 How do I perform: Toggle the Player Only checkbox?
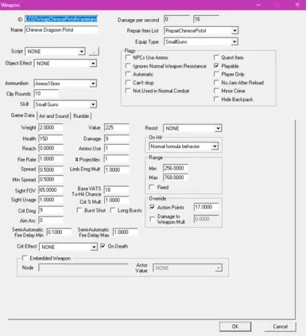[216, 74]
